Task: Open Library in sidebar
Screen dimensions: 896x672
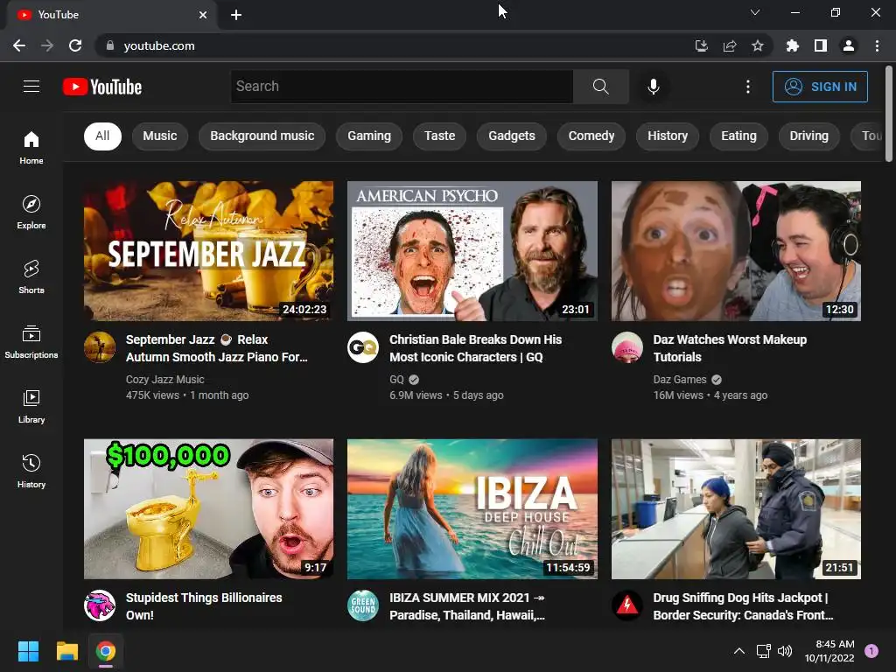Action: (x=31, y=406)
